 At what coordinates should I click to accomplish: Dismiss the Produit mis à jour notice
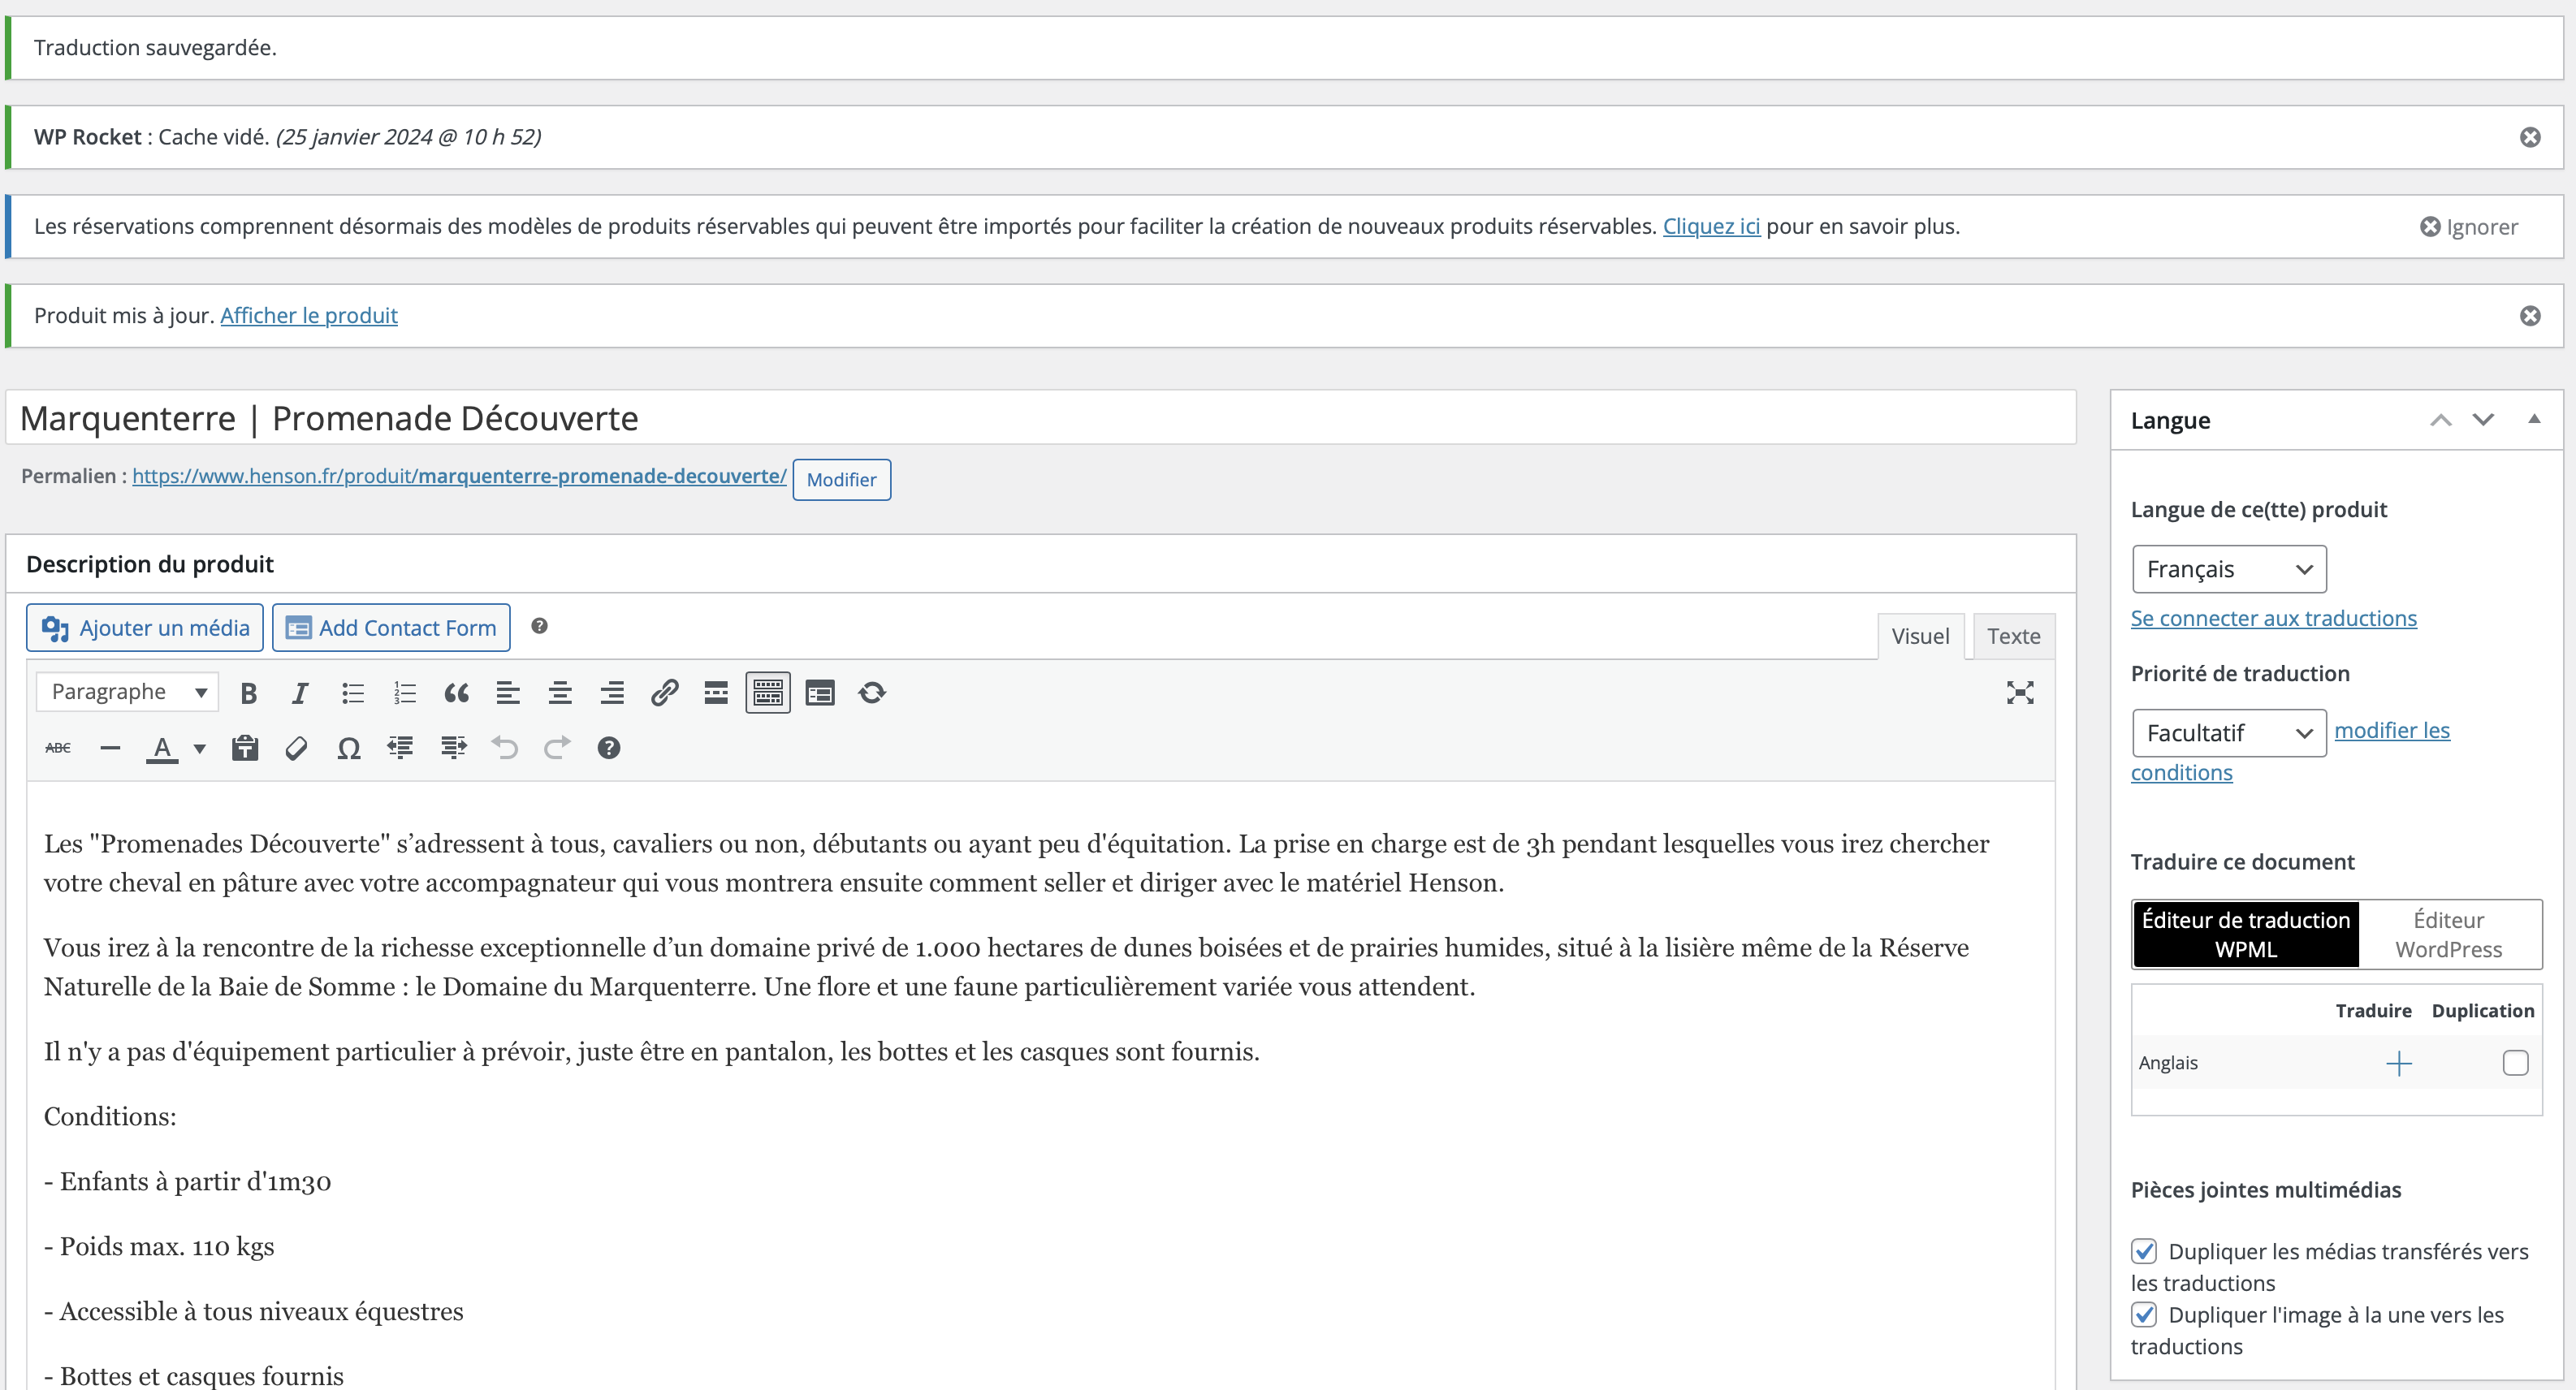2530,316
